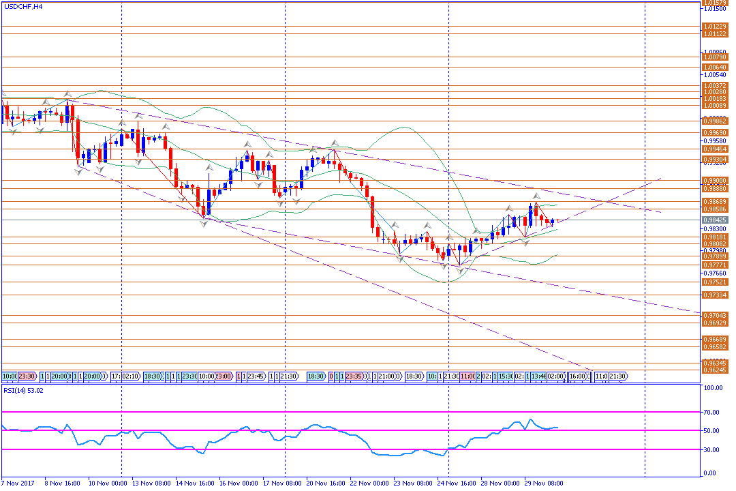Screen dimensions: 736x491
Task: Select the blue 15:30 news event marker
Action: (506, 376)
